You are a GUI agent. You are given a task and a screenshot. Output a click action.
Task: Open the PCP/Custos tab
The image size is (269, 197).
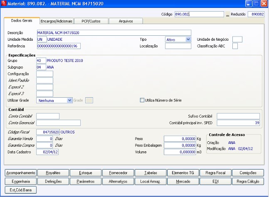click(91, 21)
